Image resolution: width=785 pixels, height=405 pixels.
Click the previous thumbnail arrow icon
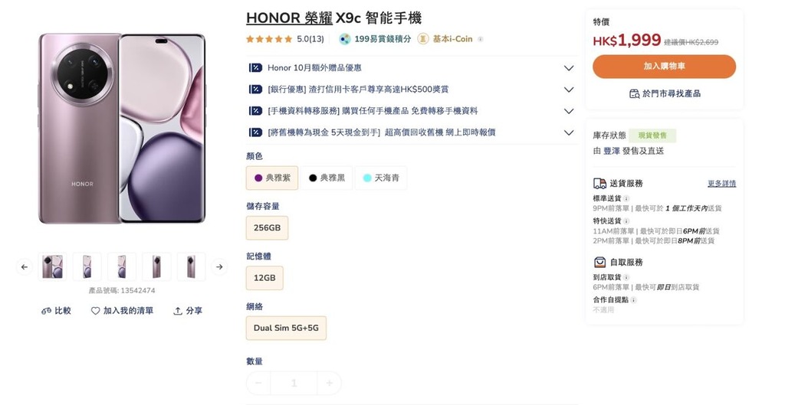coord(24,267)
